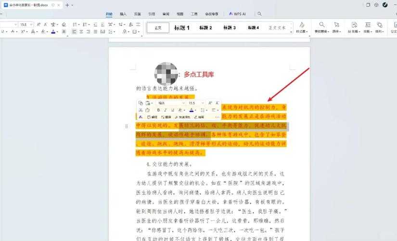397x241 pixels.
Task: Click the user avatar icon at top right
Action: pos(385,5)
